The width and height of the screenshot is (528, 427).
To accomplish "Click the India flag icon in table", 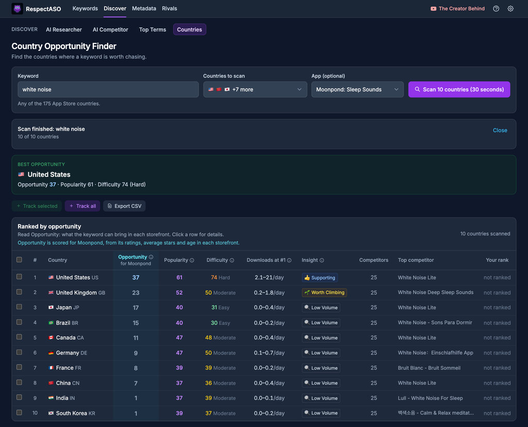I will pos(51,398).
